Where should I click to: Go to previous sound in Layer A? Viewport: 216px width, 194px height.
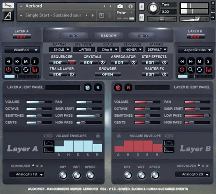tap(8, 61)
